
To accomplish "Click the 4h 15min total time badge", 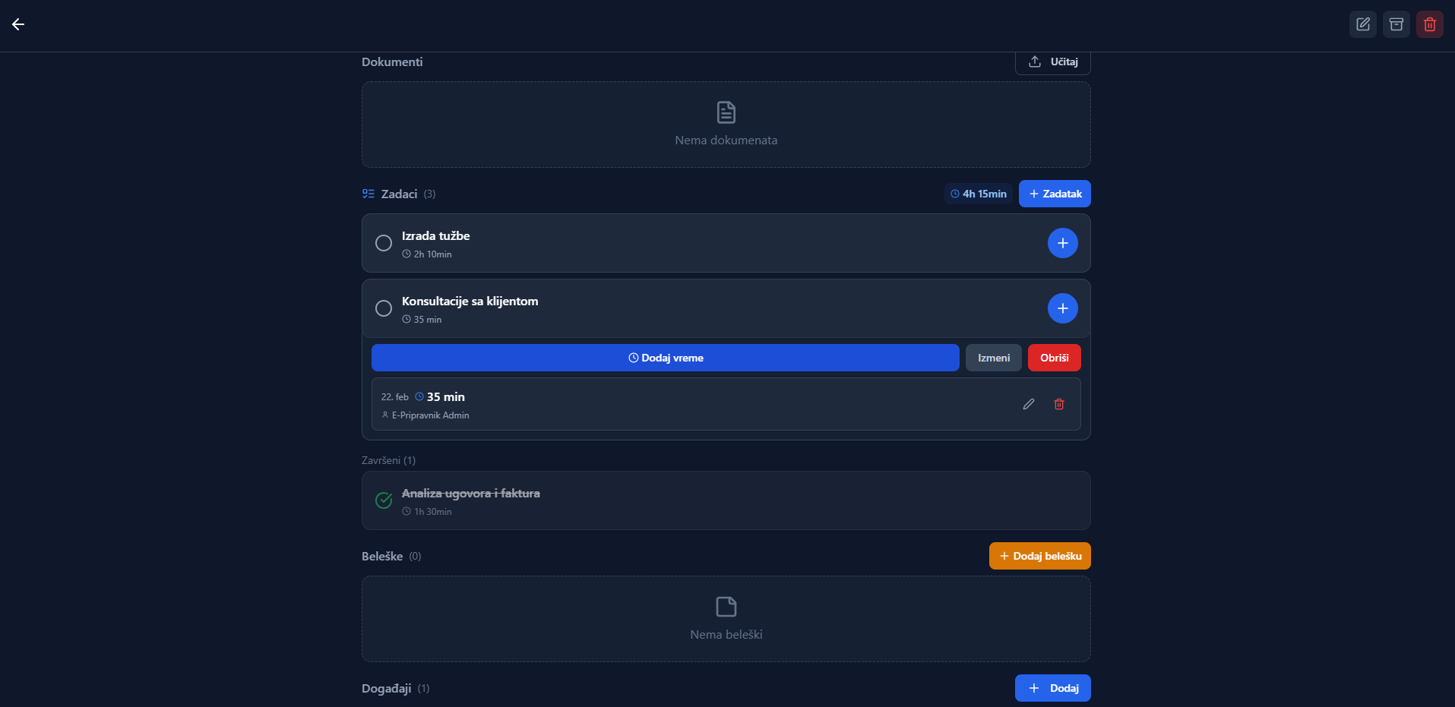I will pos(978,194).
